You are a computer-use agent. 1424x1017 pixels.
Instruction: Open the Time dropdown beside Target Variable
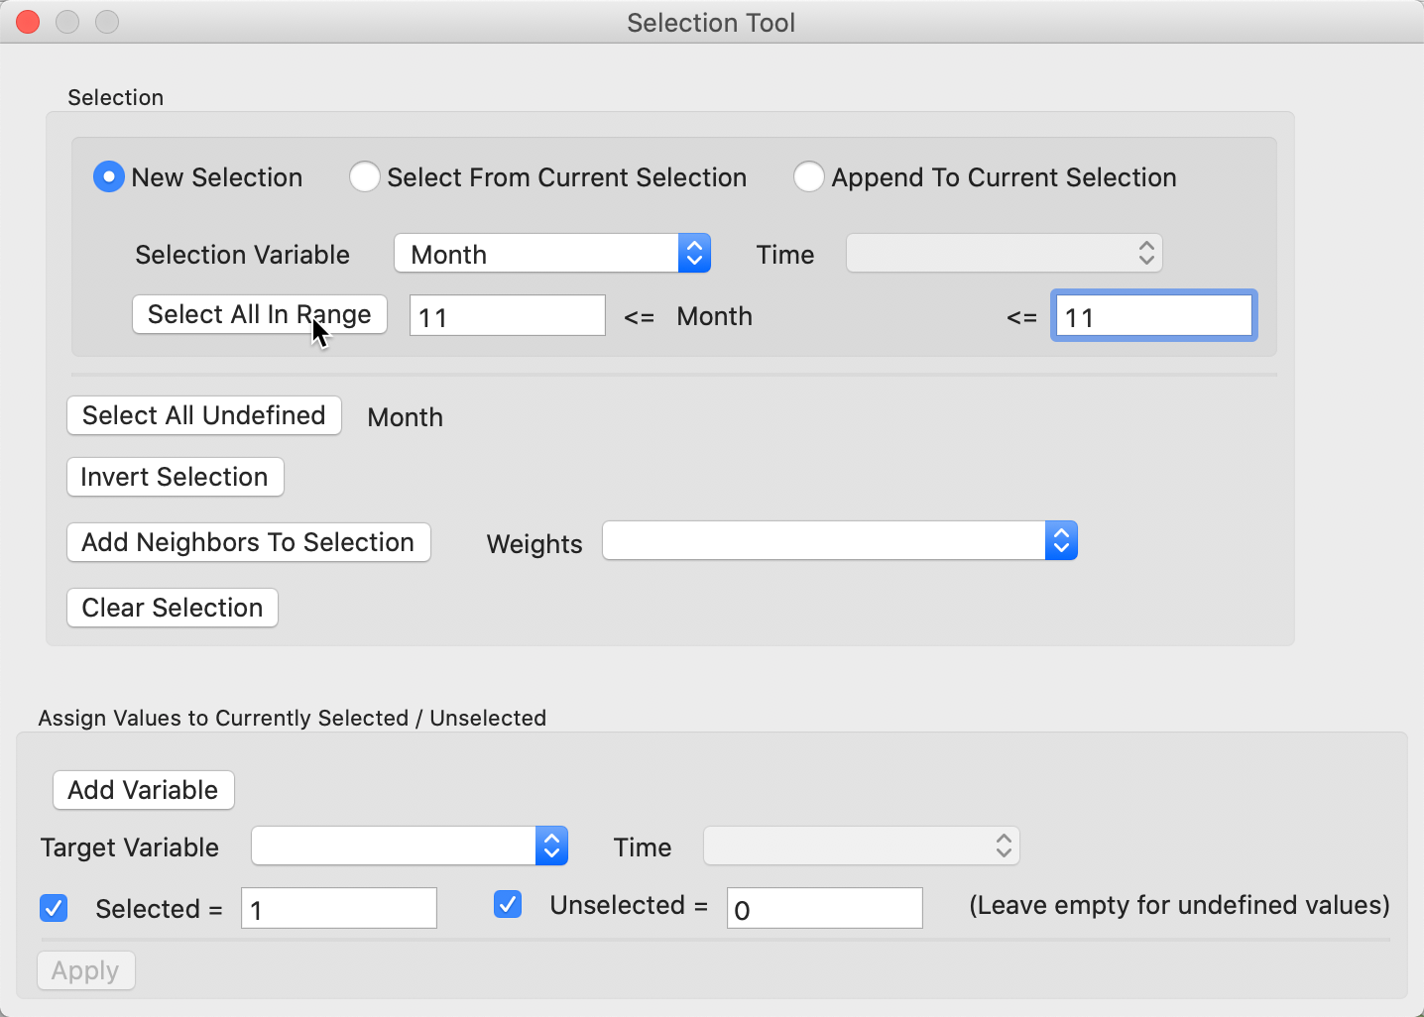pos(861,846)
